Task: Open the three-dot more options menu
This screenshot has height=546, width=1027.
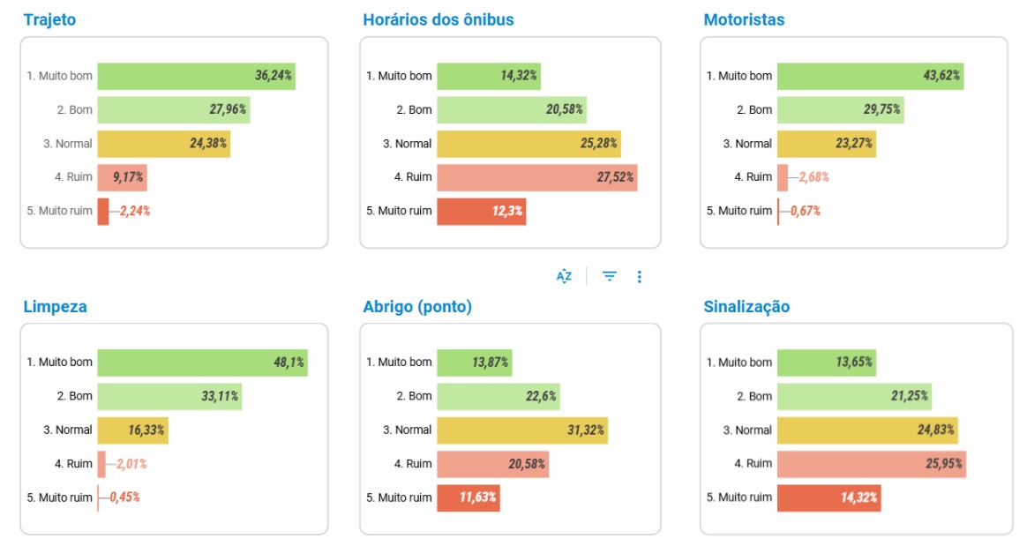Action: click(640, 276)
